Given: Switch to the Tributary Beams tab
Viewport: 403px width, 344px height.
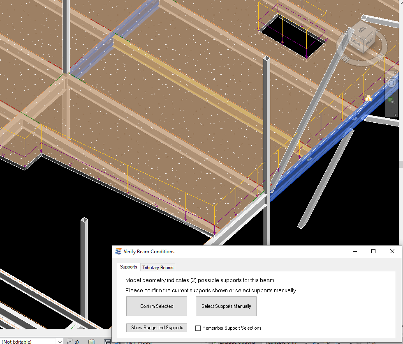Looking at the screenshot, I should pos(158,268).
